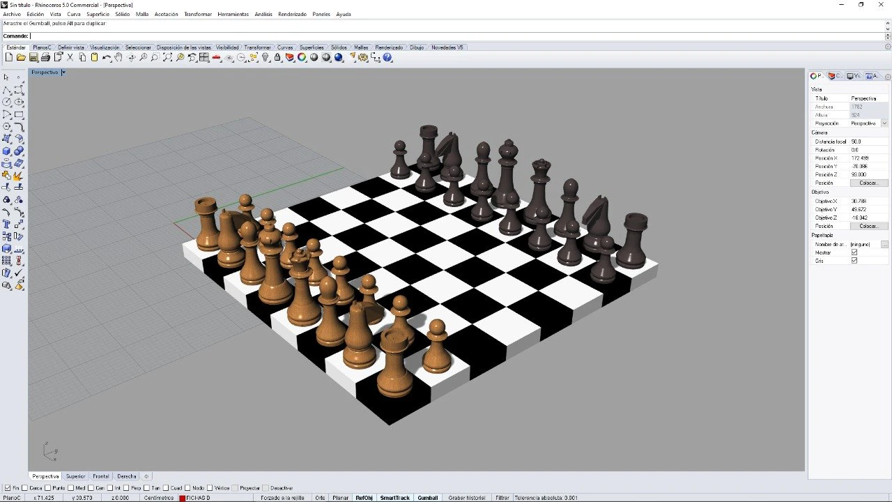Toggle Gumball off in the status bar
Image resolution: width=892 pixels, height=502 pixels.
tap(427, 497)
